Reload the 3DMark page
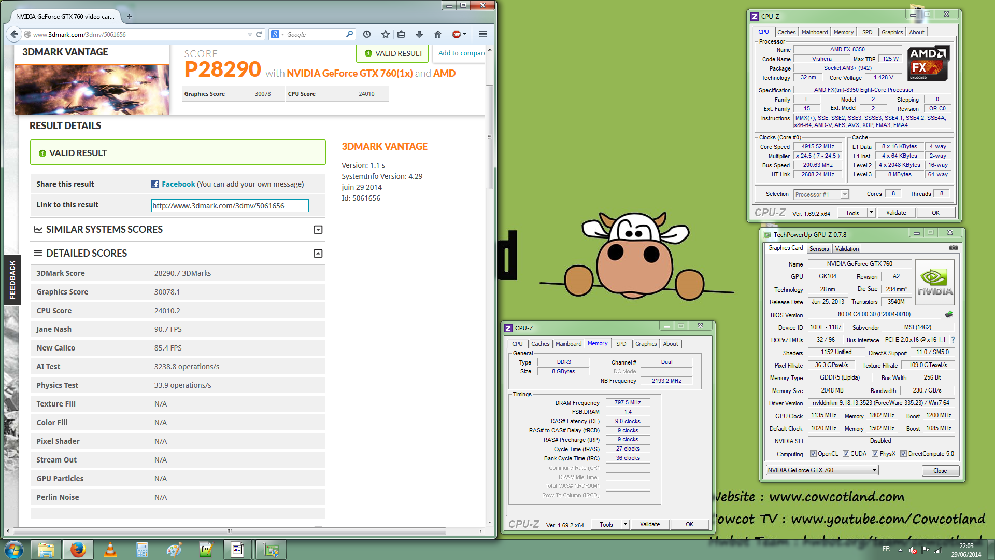The width and height of the screenshot is (995, 560). (259, 34)
